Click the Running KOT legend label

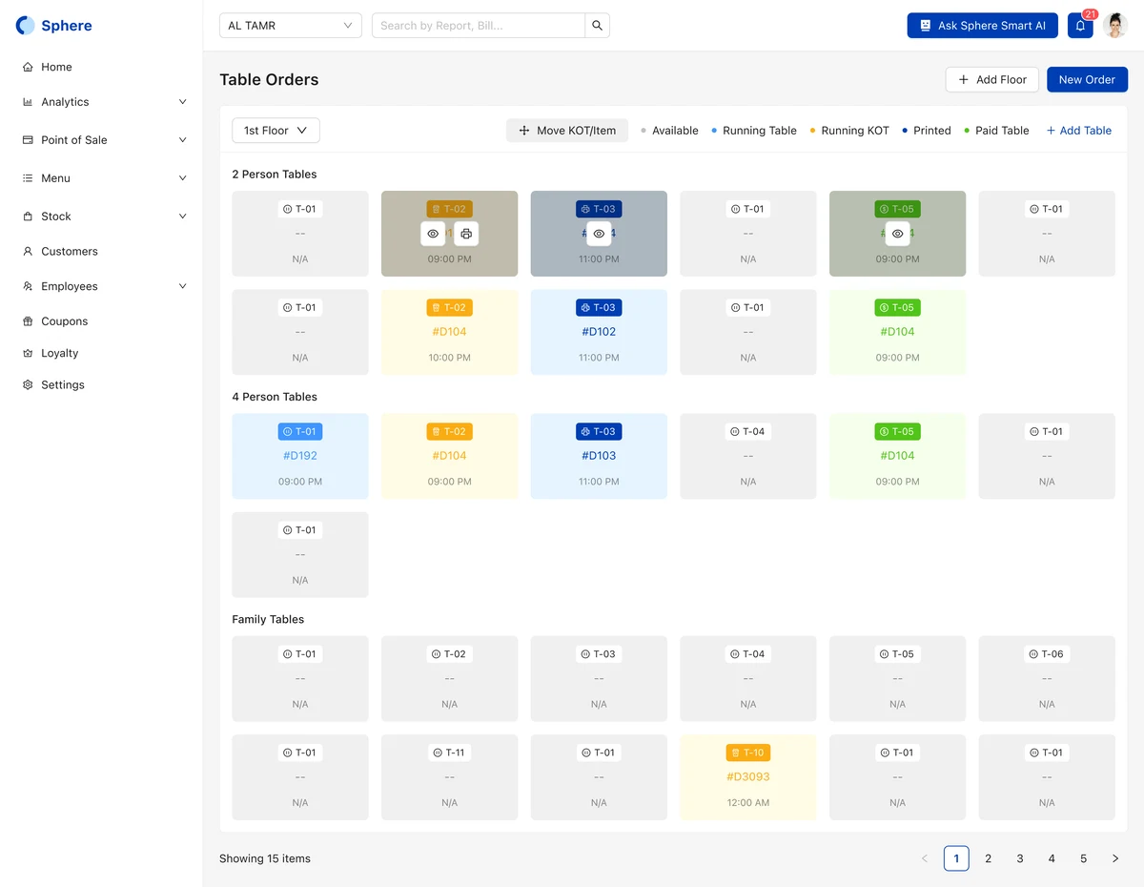(x=855, y=131)
